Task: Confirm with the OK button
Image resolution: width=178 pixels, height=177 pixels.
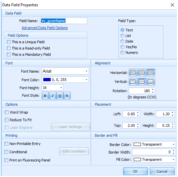Action: click(135, 171)
